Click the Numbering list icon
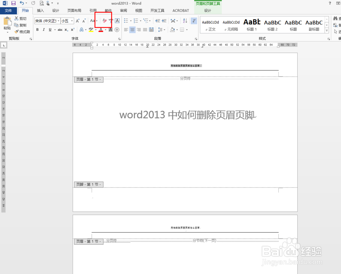This screenshot has width=341, height=274. click(136, 21)
